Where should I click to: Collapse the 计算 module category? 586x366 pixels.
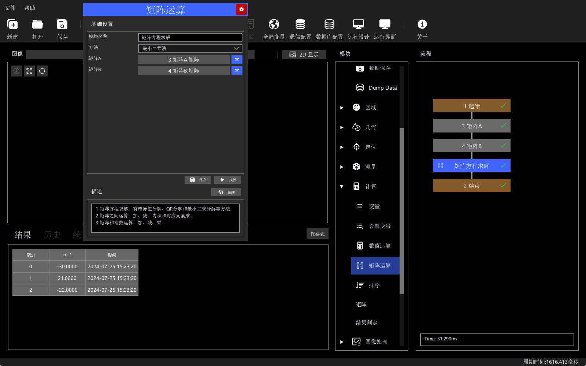pyautogui.click(x=342, y=187)
